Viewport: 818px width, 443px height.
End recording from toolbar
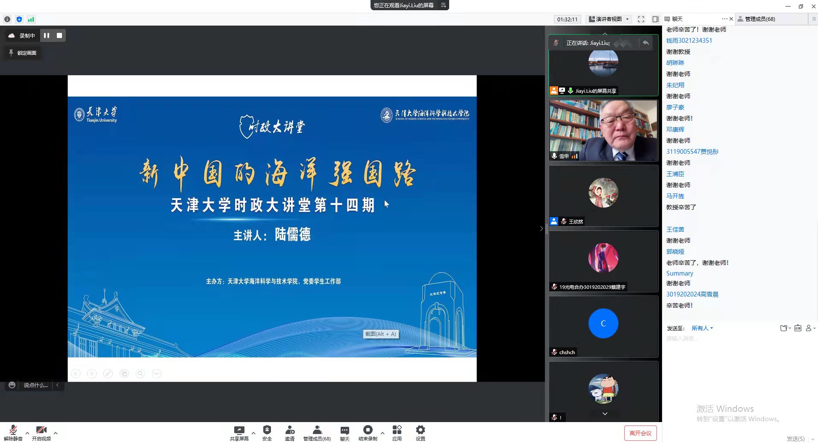click(x=368, y=433)
